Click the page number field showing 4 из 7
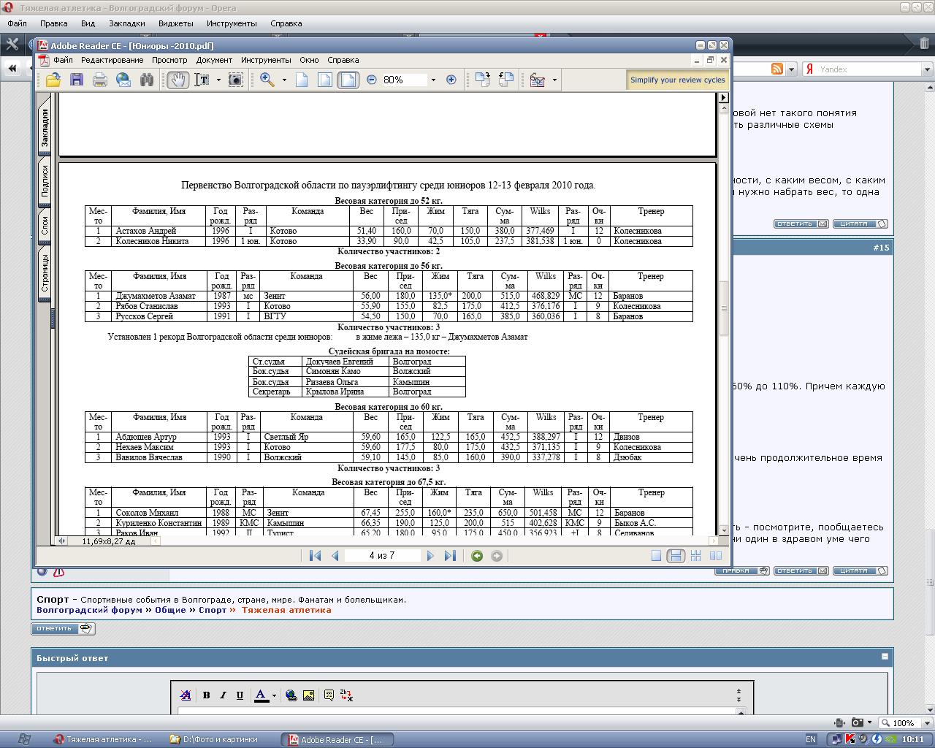 [x=382, y=556]
